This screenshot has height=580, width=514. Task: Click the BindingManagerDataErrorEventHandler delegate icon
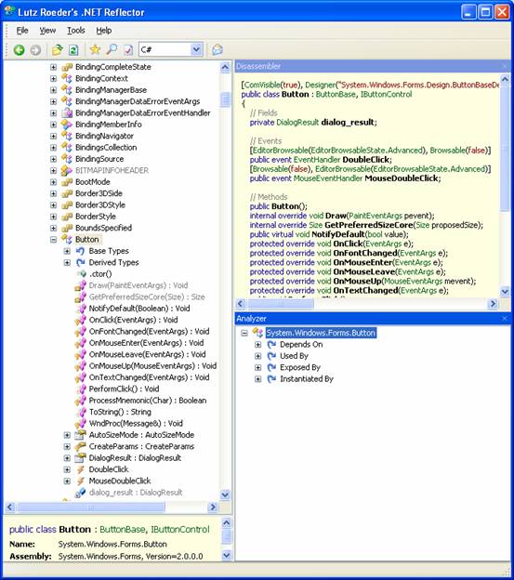click(x=67, y=112)
